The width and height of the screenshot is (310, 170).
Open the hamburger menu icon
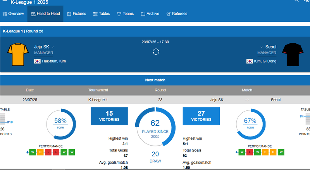tap(5, 1)
